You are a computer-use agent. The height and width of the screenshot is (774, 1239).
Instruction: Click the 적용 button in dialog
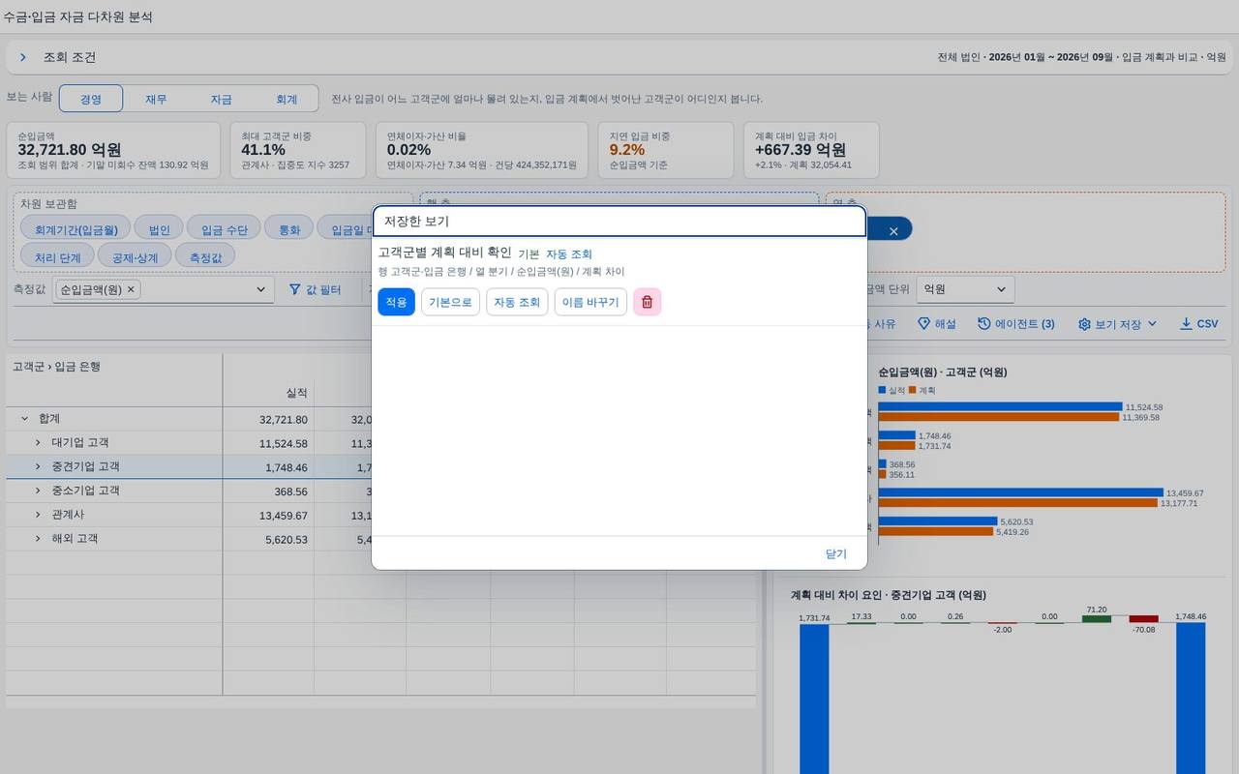[x=397, y=302]
